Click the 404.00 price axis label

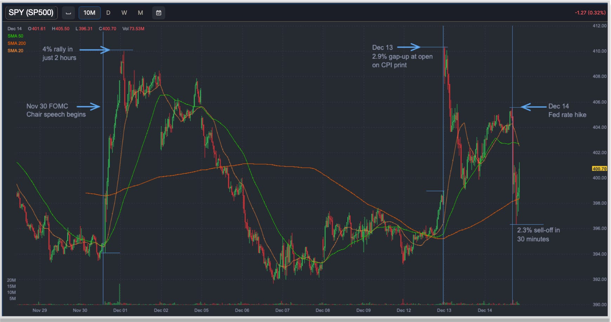click(x=599, y=127)
